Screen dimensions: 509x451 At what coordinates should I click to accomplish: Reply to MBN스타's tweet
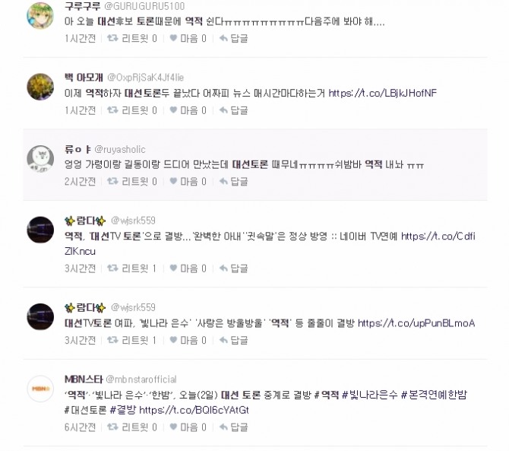pyautogui.click(x=234, y=427)
